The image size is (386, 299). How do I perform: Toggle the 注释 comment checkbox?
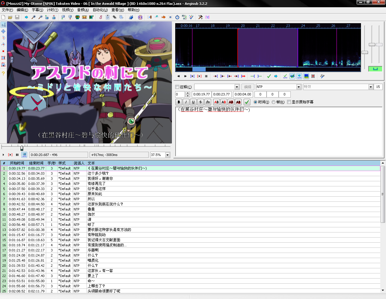coord(177,87)
